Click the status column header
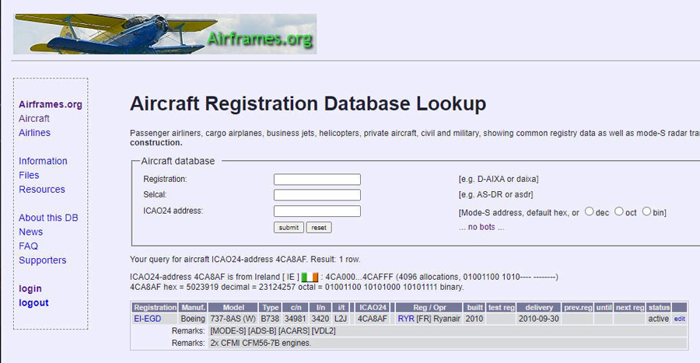 click(659, 307)
